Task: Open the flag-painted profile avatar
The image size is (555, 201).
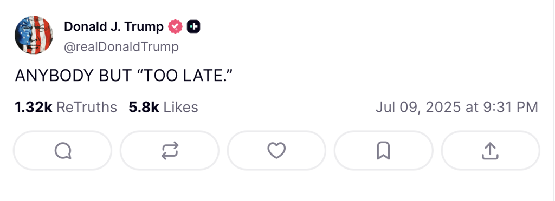Action: click(x=34, y=35)
